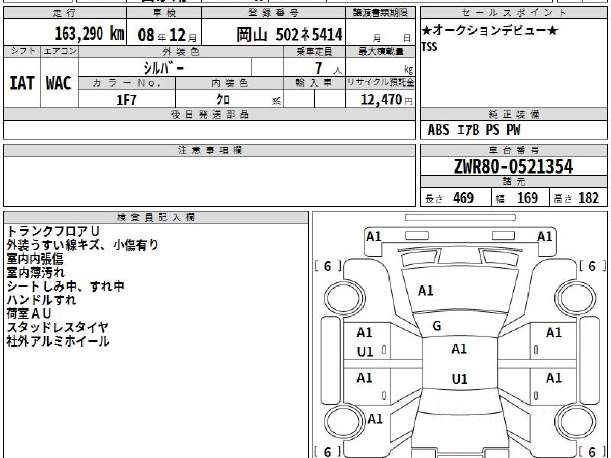The height and width of the screenshot is (458, 611).
Task: Select the A1 mark on the hood
Action: tap(425, 291)
